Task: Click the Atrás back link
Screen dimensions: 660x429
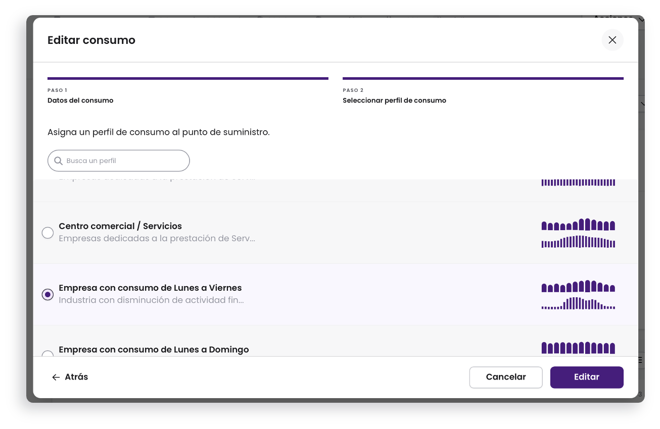Action: click(x=70, y=377)
